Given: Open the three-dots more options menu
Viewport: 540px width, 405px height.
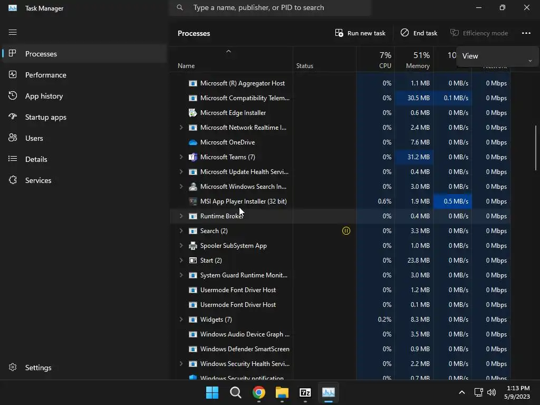Looking at the screenshot, I should [526, 33].
